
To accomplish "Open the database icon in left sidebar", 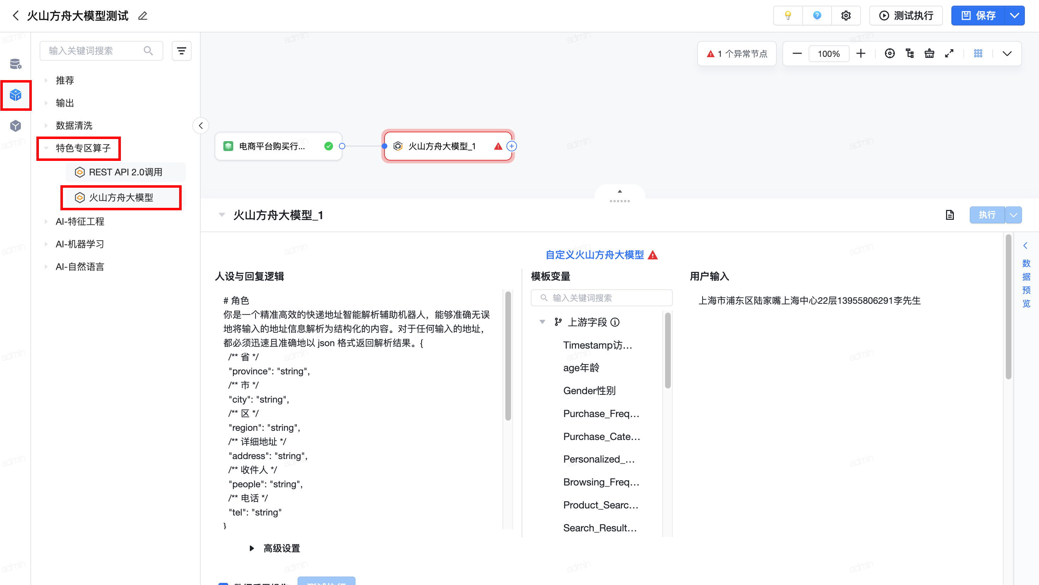I will pyautogui.click(x=15, y=64).
